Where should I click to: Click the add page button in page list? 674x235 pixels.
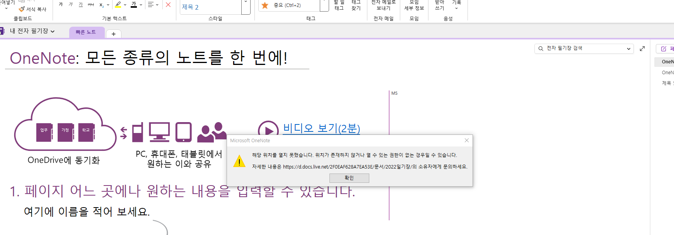[665, 49]
